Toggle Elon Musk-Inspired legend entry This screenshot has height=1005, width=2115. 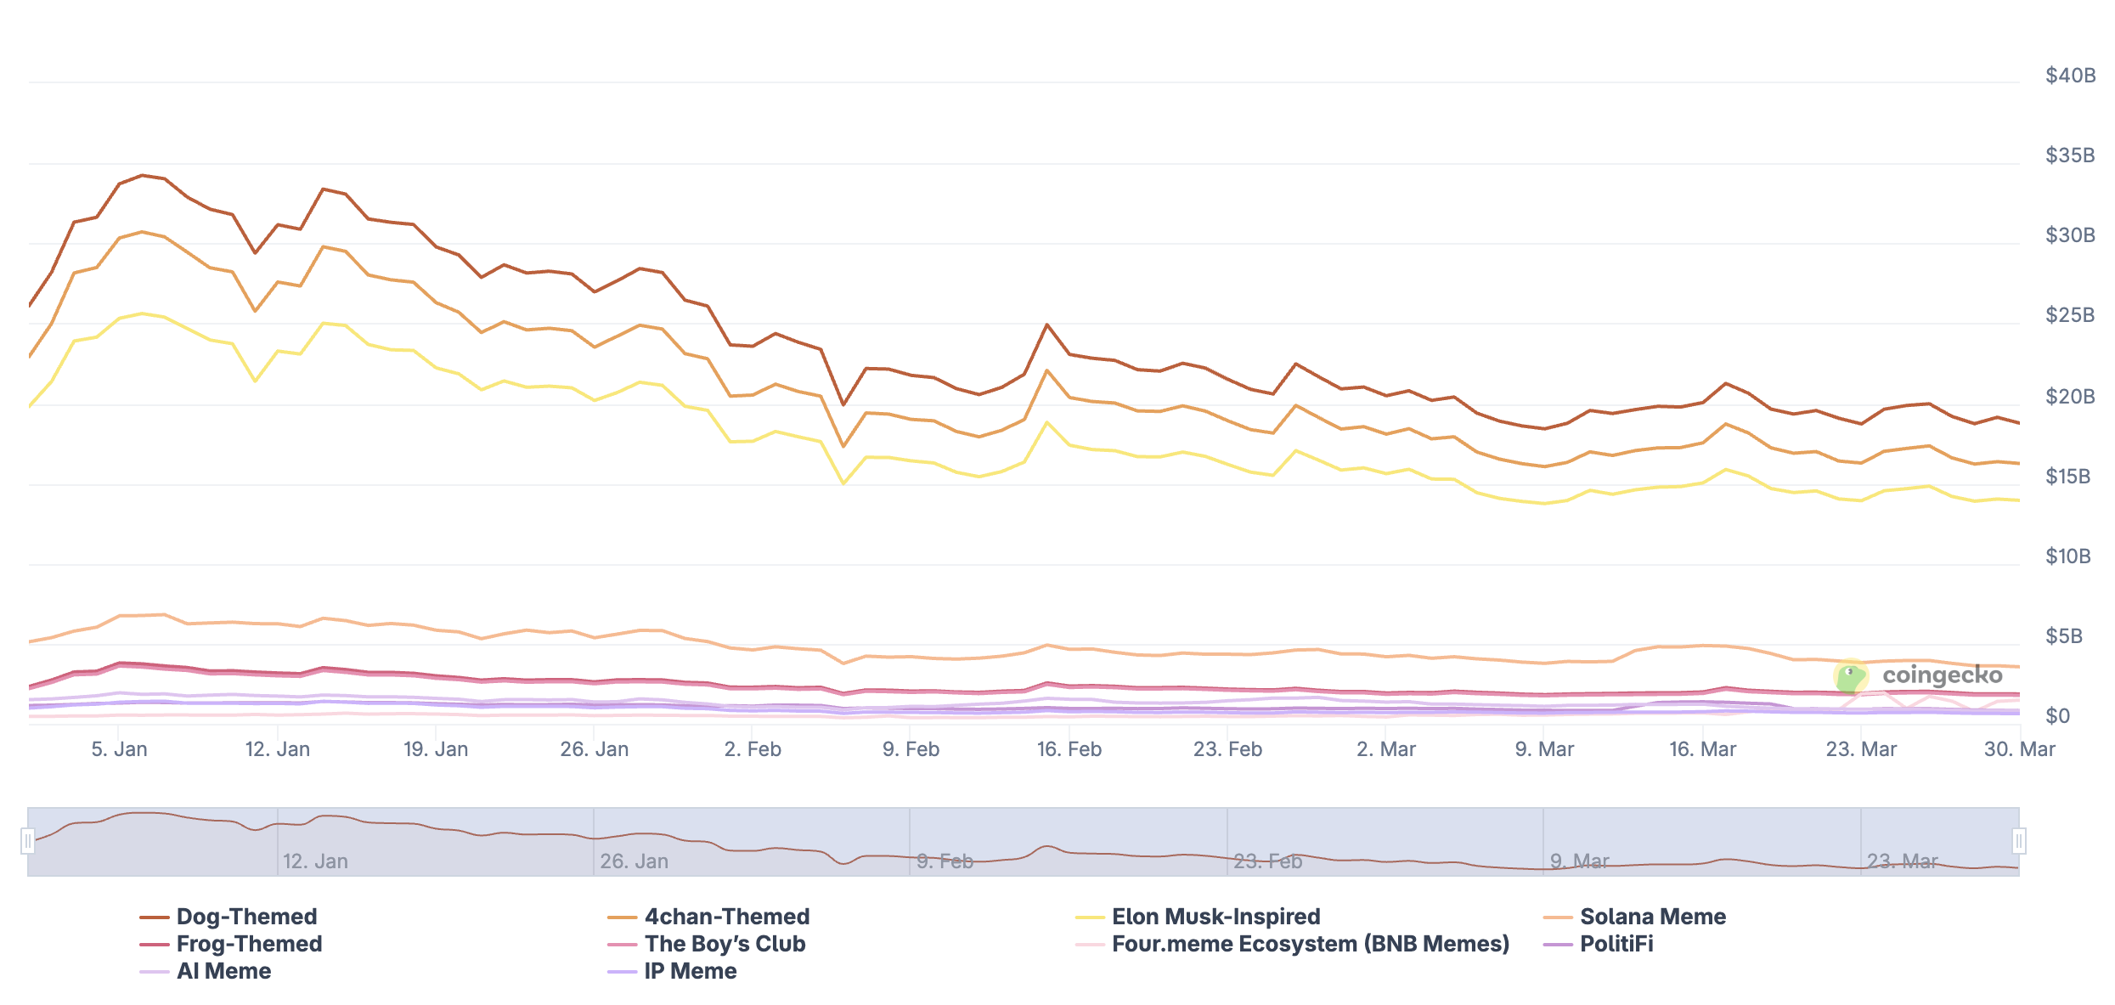point(1215,917)
